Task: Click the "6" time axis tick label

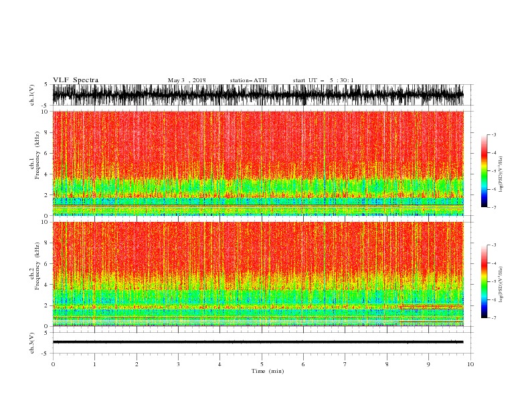Action: tap(303, 364)
